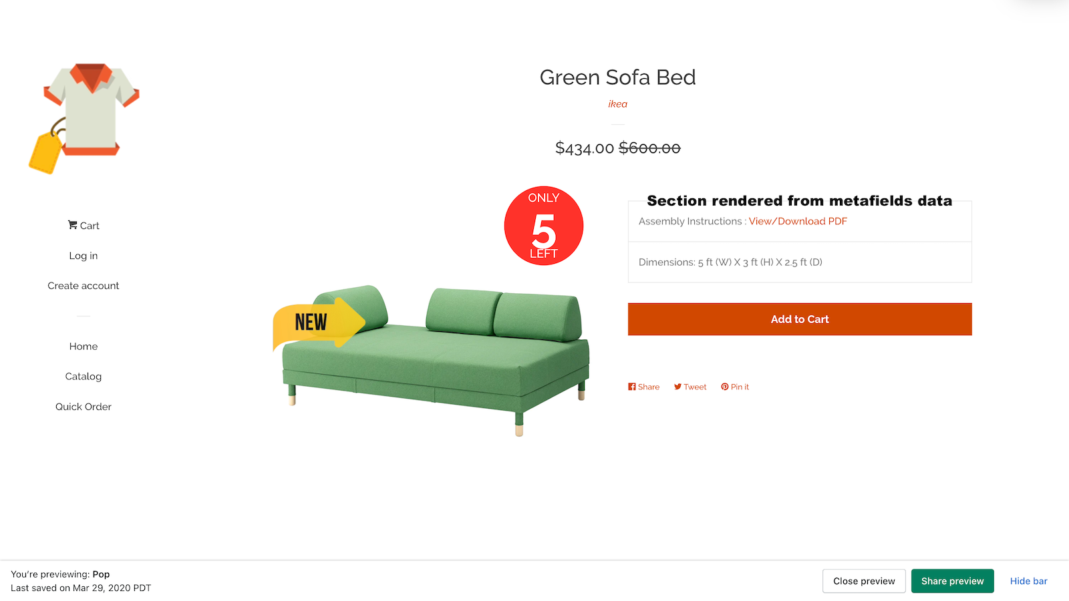Open the View/Download PDF link
Screen dimensions: 1069x601
798,221
